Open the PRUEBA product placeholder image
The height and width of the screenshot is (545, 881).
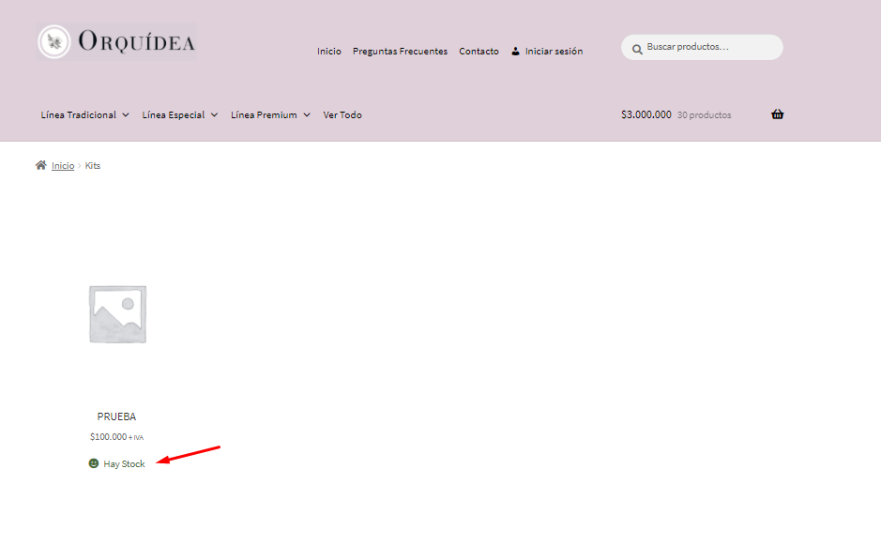pos(117,313)
